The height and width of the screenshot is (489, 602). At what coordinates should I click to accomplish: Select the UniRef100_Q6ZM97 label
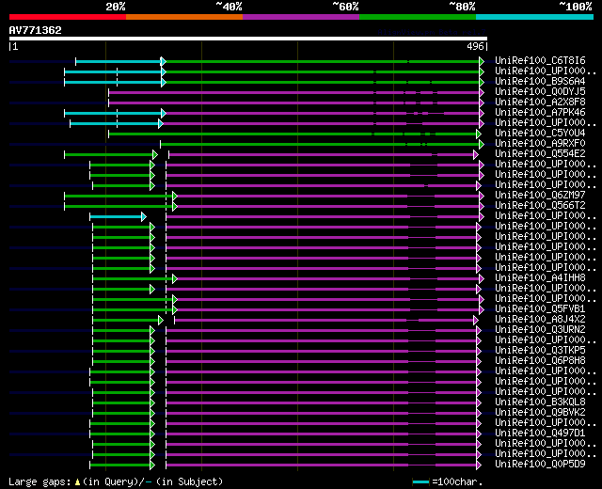point(540,195)
